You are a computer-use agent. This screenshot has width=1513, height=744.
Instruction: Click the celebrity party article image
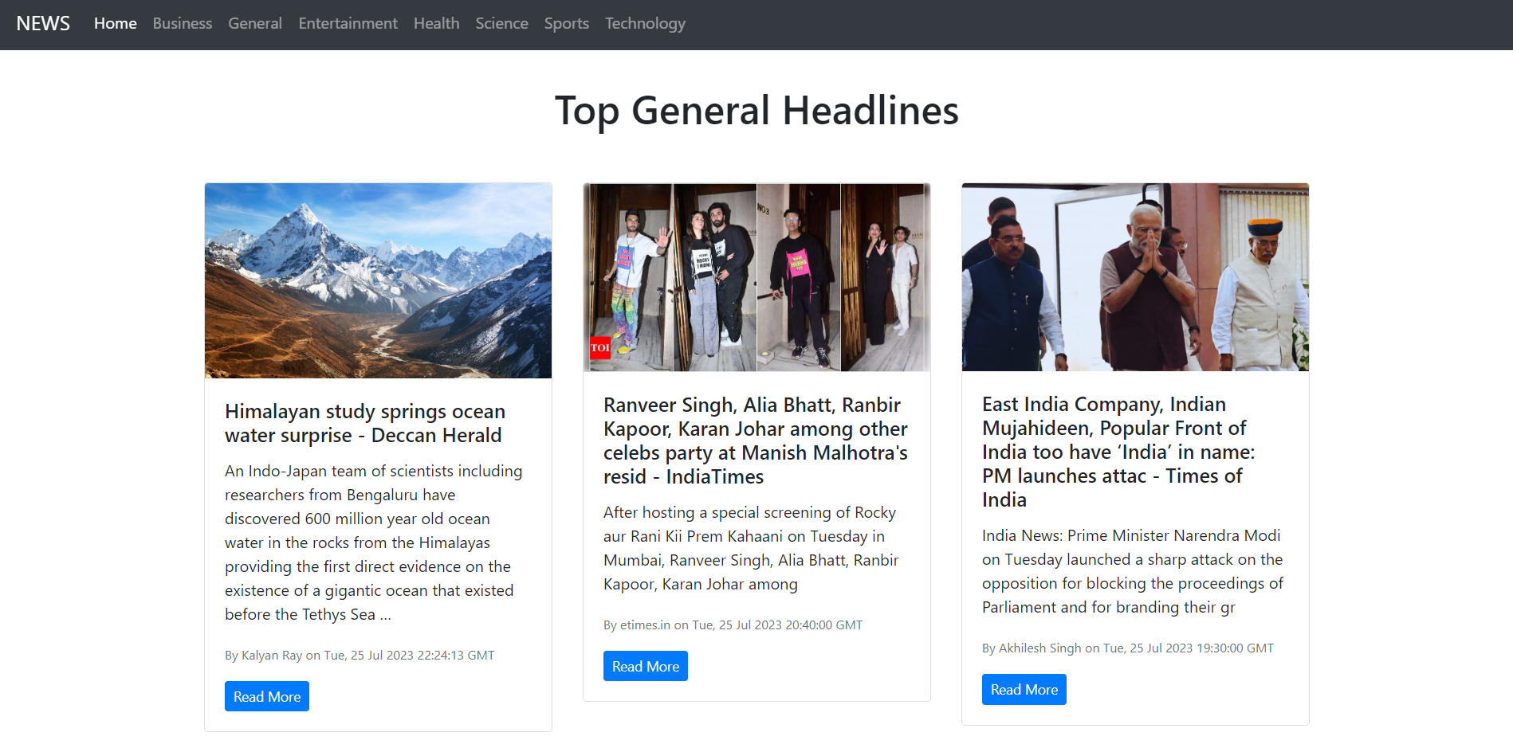756,277
